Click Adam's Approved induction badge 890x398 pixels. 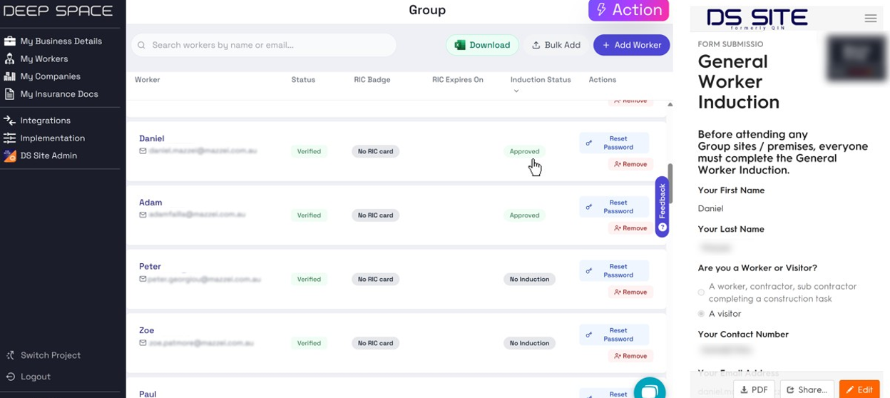pos(524,215)
